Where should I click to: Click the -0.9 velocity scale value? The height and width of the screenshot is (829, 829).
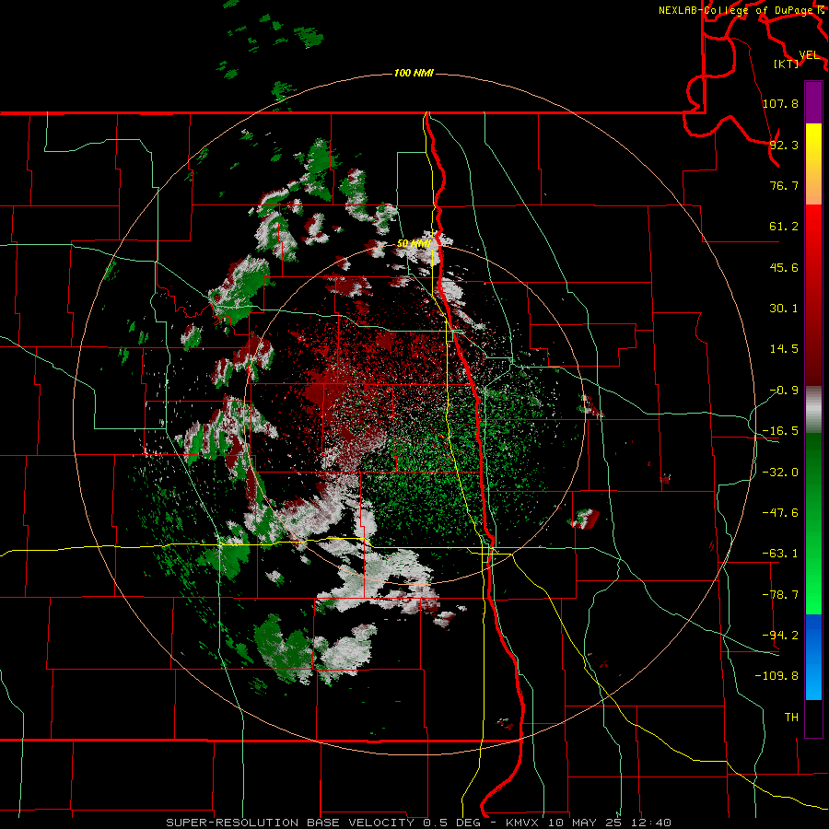[x=784, y=391]
